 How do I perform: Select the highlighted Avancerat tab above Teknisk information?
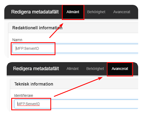tap(120, 69)
